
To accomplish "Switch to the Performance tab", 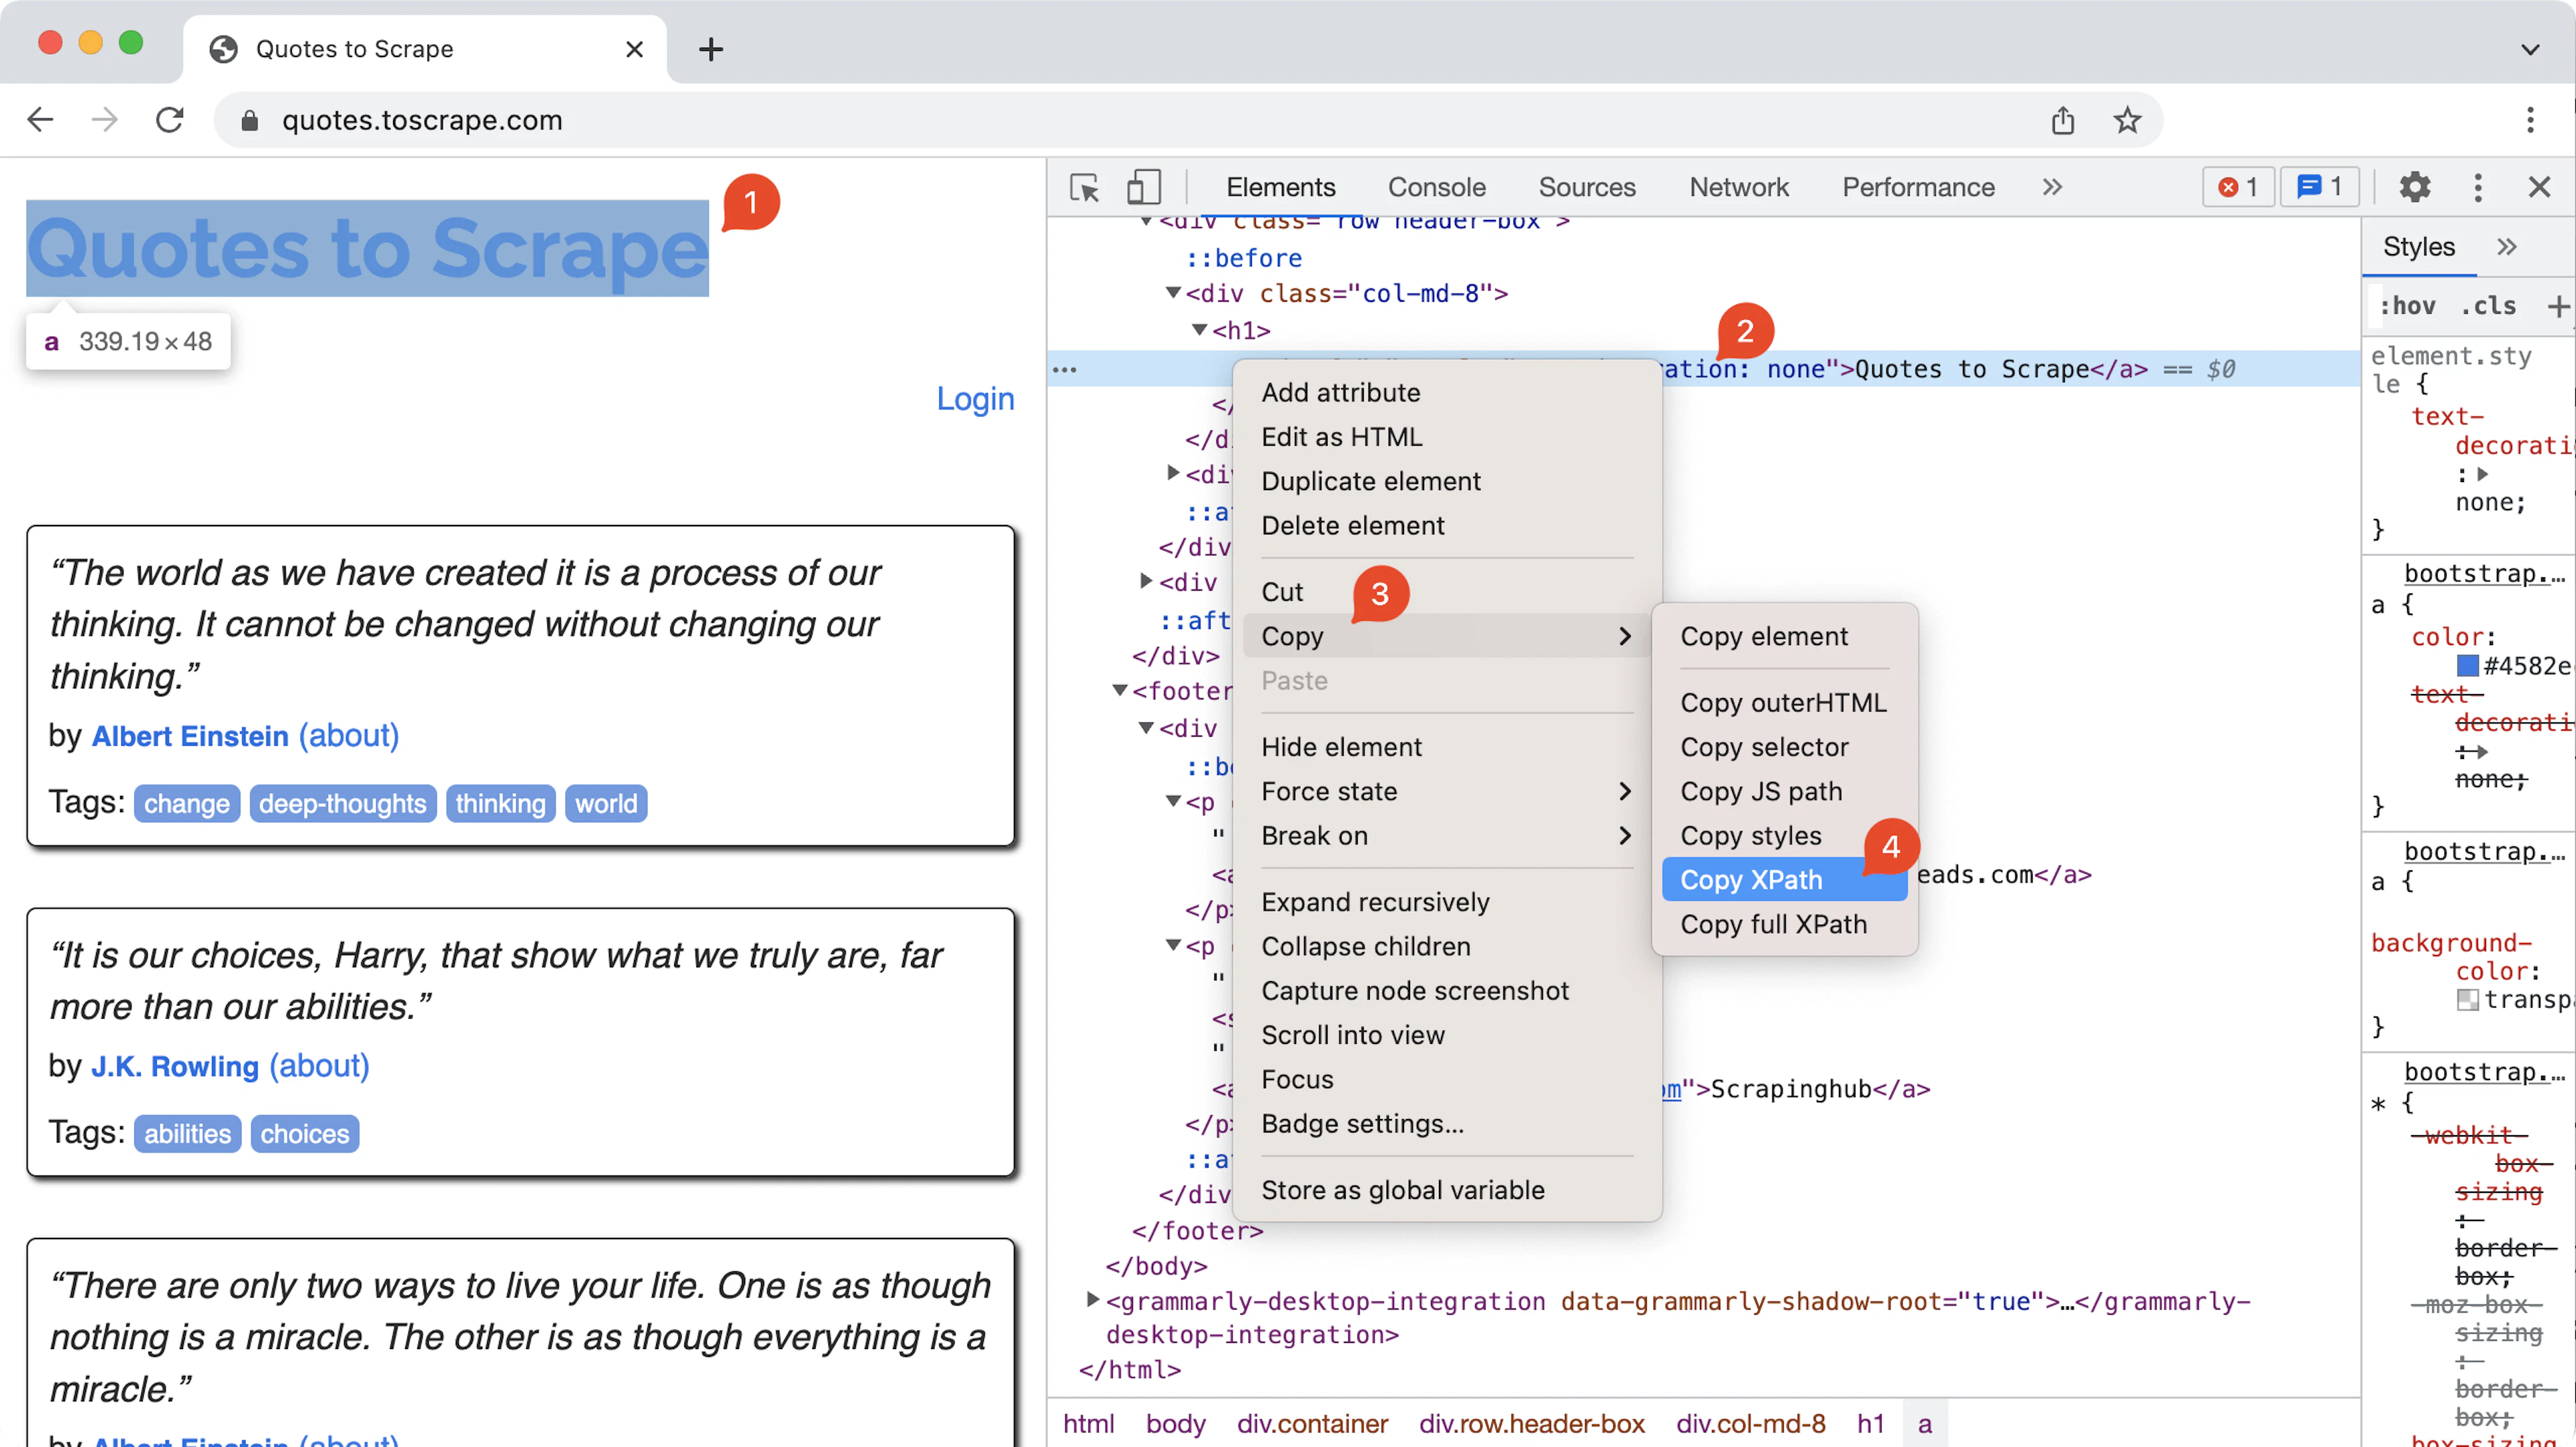I will pos(1918,187).
